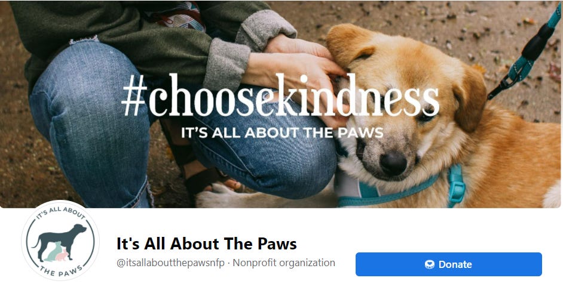Click the 'Nonprofit organization' category label
The image size is (563, 290).
click(284, 263)
